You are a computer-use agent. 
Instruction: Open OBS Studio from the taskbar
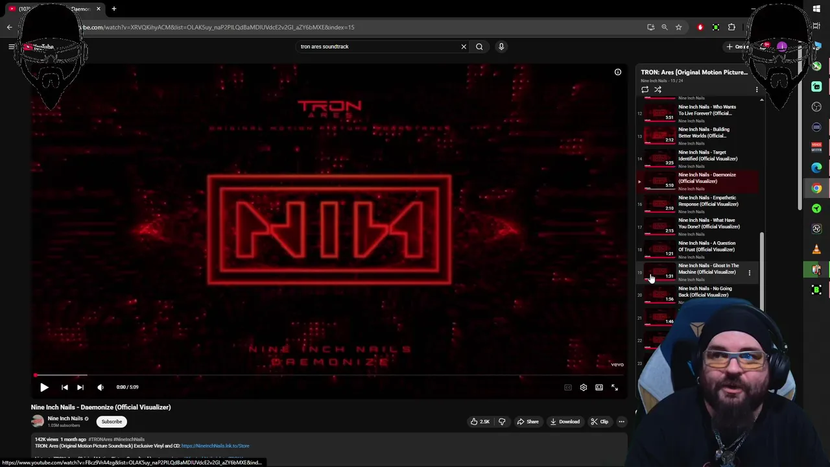pos(816,107)
